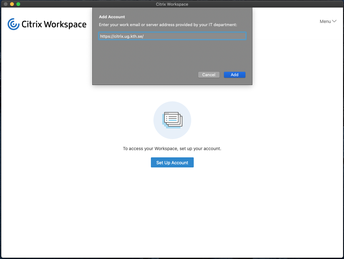
Task: Click the Set Up Account button
Action: tap(172, 162)
